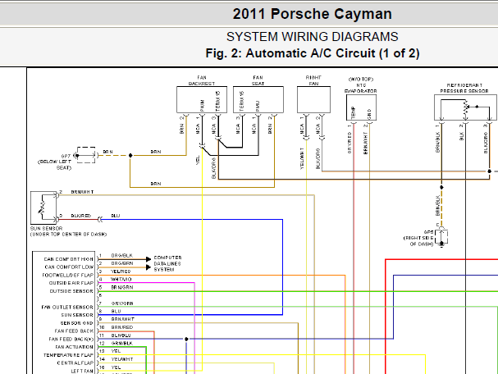Screen dimensions: 498x374
Task: Click the 'GRY/RED' wire label under the evaporator
Action: pos(350,144)
